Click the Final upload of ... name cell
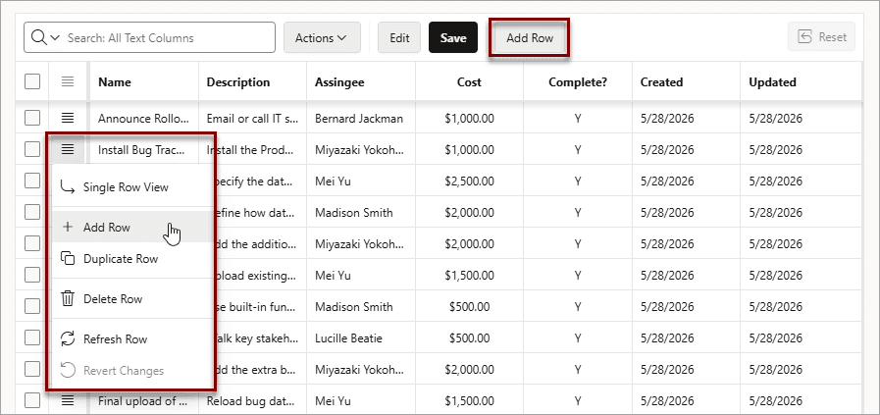880x415 pixels. coord(143,401)
